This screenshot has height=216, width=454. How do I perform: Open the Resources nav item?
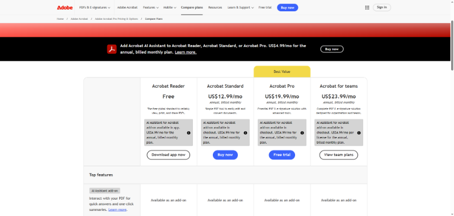(x=215, y=7)
